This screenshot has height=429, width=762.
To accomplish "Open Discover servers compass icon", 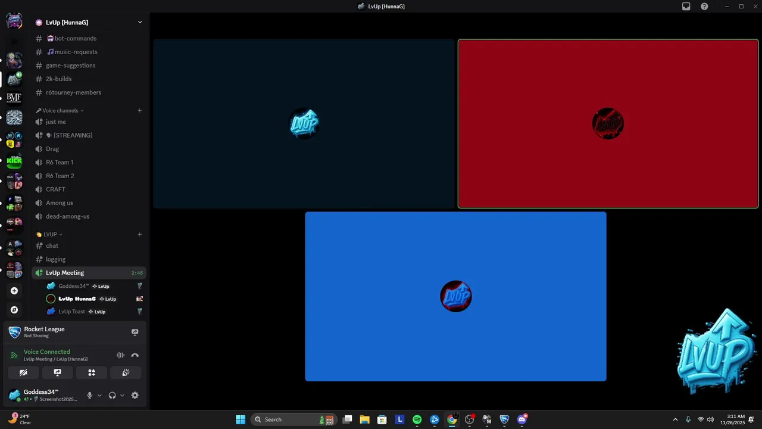I will (14, 310).
